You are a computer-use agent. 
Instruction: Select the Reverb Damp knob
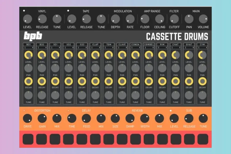[130, 118]
